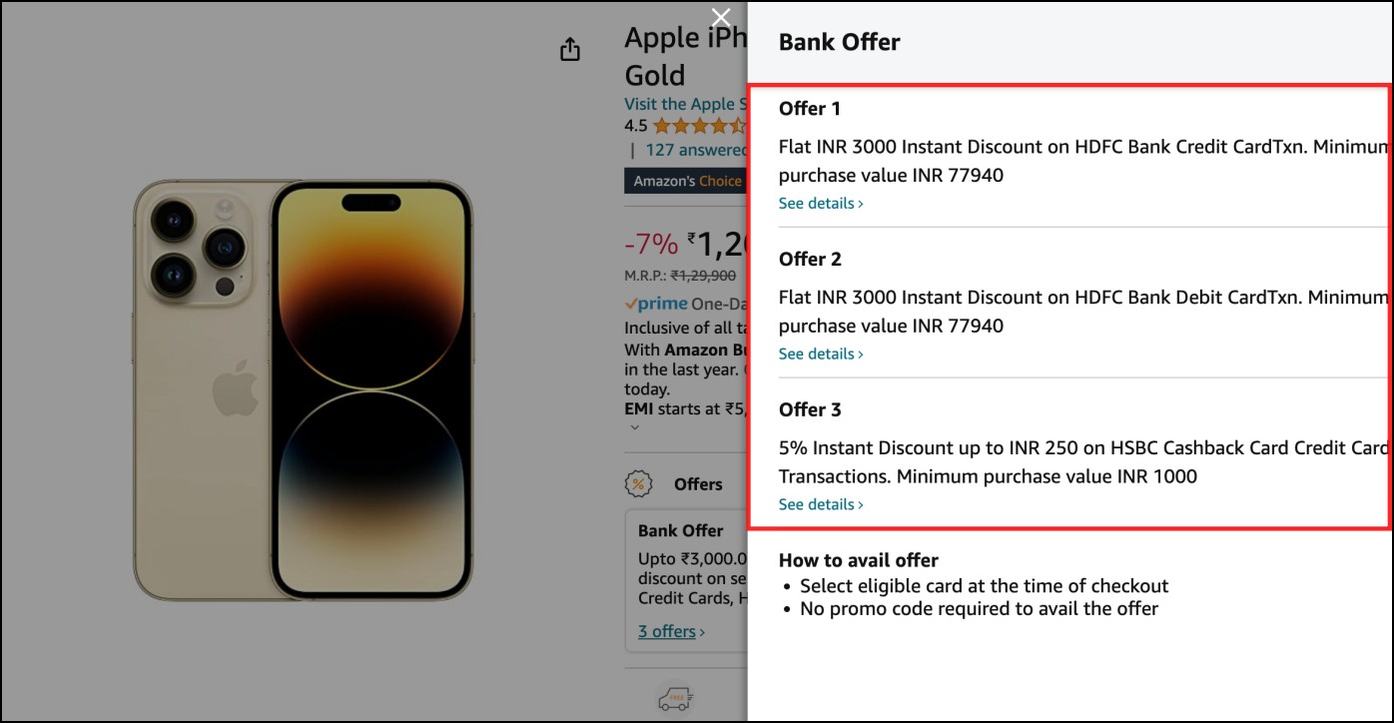Click the iPhone product image
The height and width of the screenshot is (723, 1394).
point(303,389)
